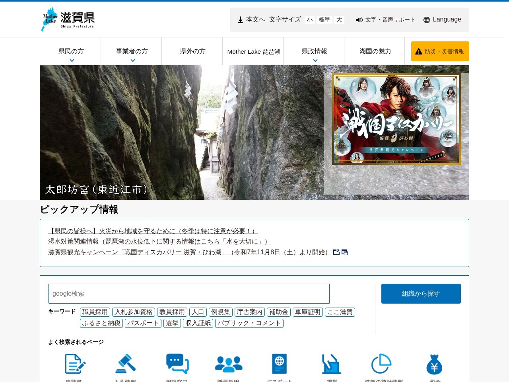Set font size to 大
The height and width of the screenshot is (382, 509).
tap(339, 20)
